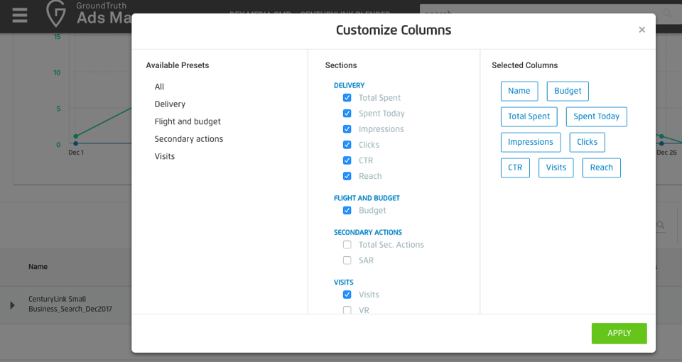This screenshot has height=362, width=682.
Task: Disable the Spent Today column checkbox
Action: 347,114
